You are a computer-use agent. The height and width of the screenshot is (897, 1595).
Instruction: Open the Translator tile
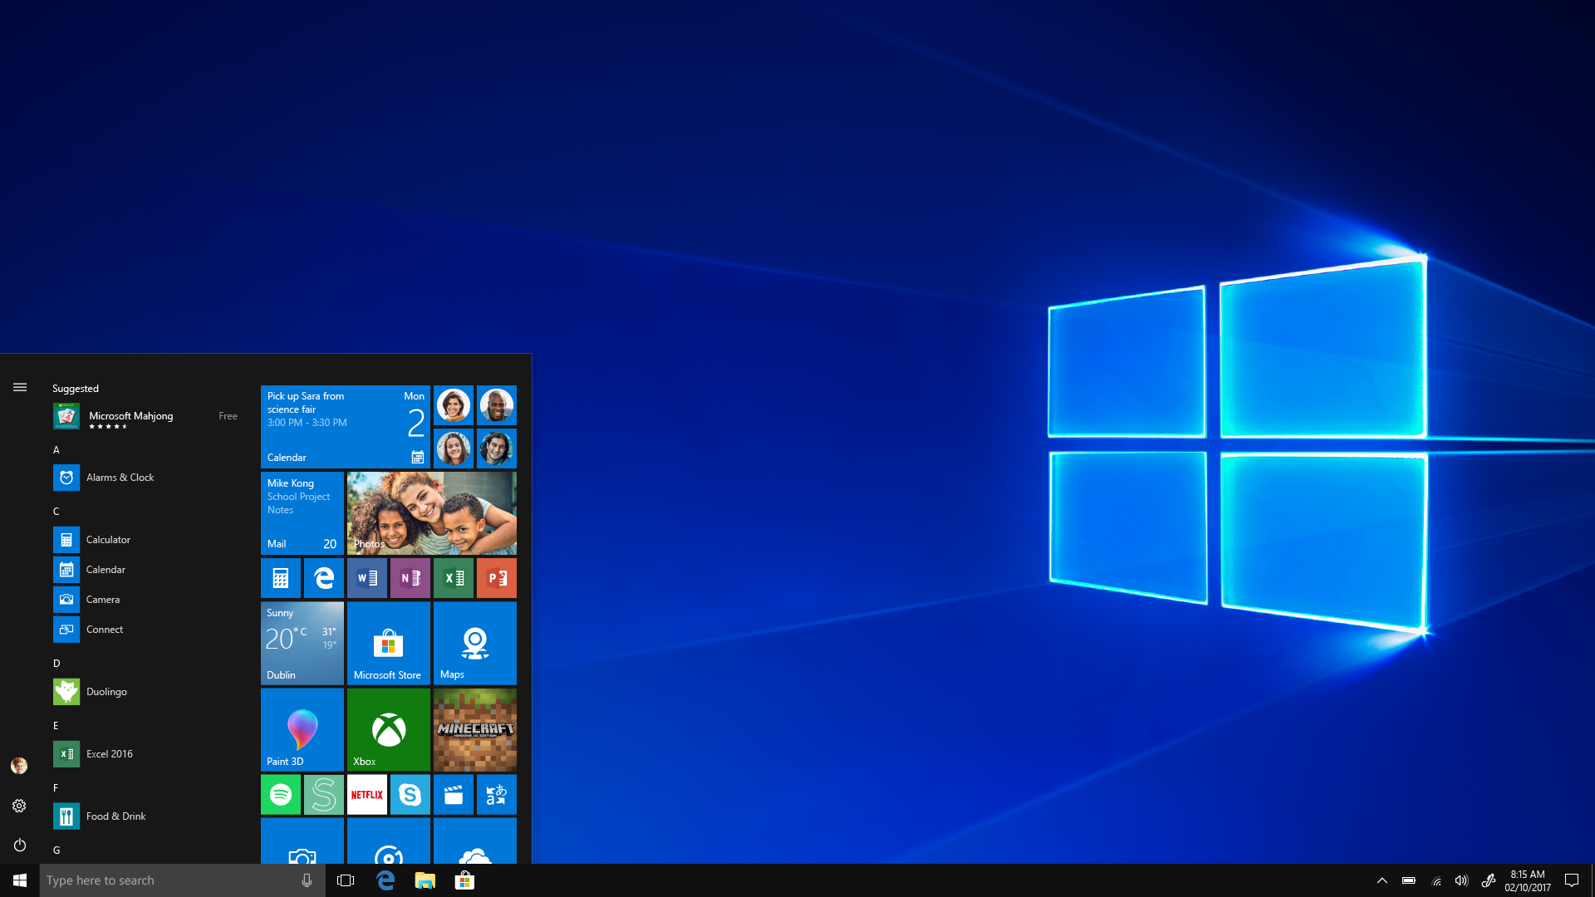click(x=497, y=794)
